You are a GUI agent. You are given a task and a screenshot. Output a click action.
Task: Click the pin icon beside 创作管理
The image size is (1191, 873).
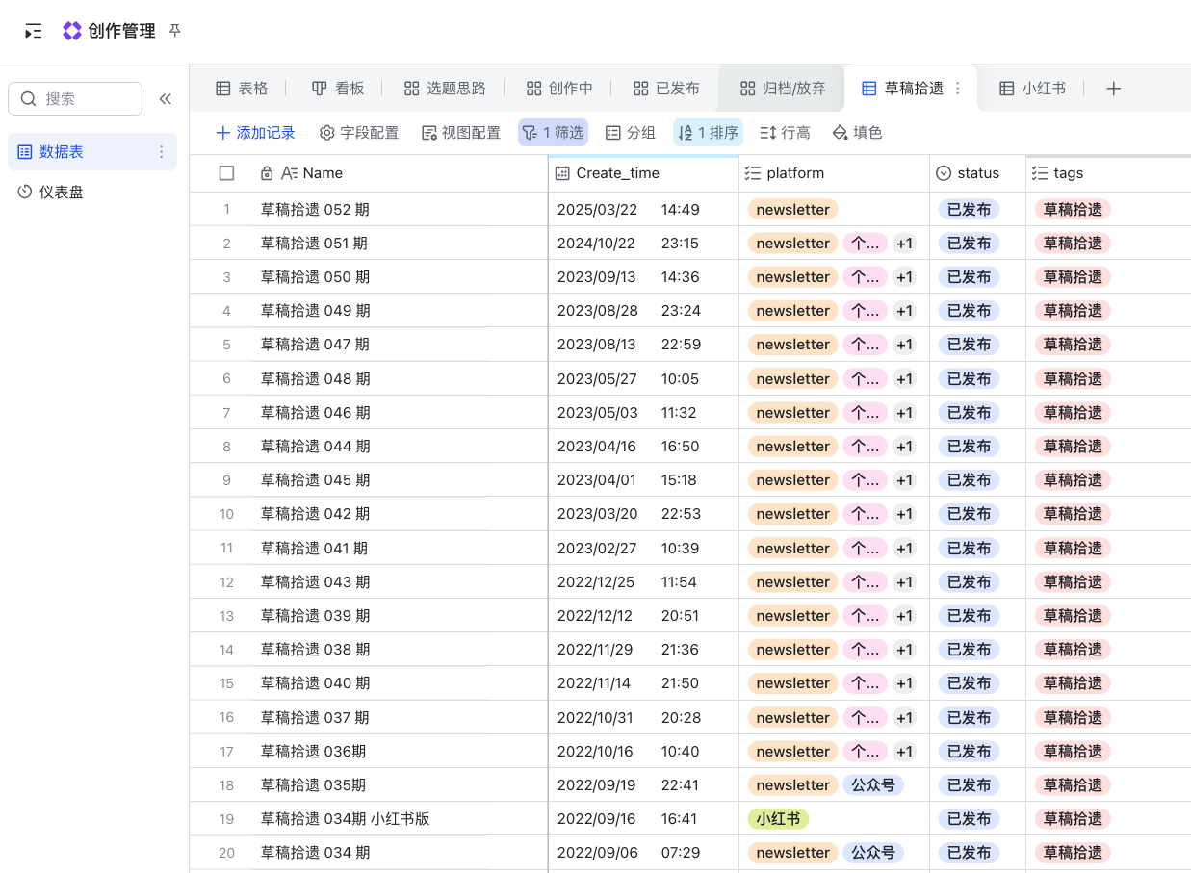(x=174, y=31)
